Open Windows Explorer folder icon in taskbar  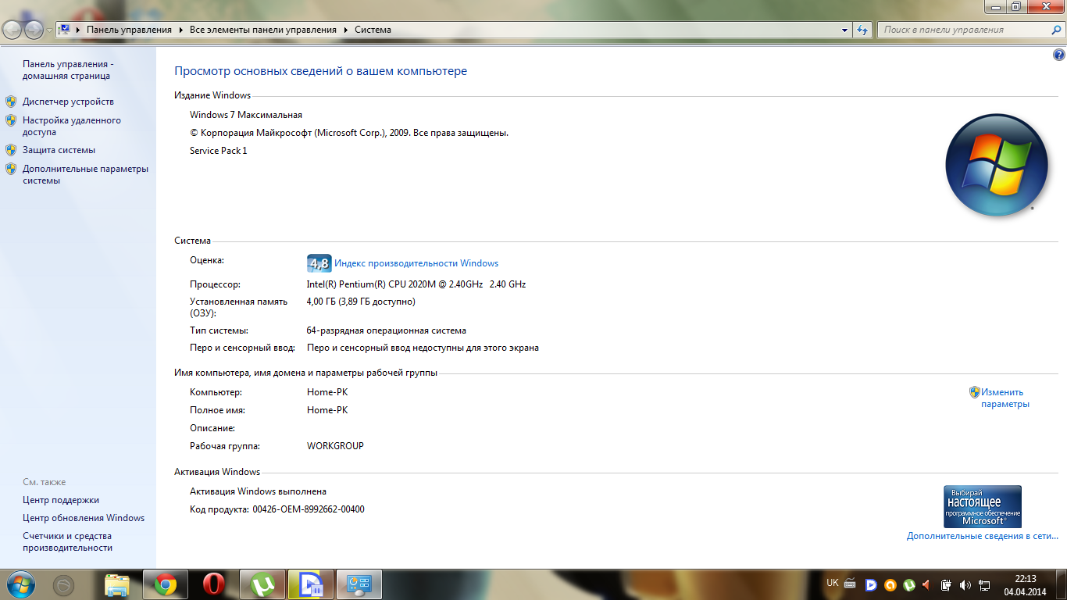pyautogui.click(x=117, y=584)
